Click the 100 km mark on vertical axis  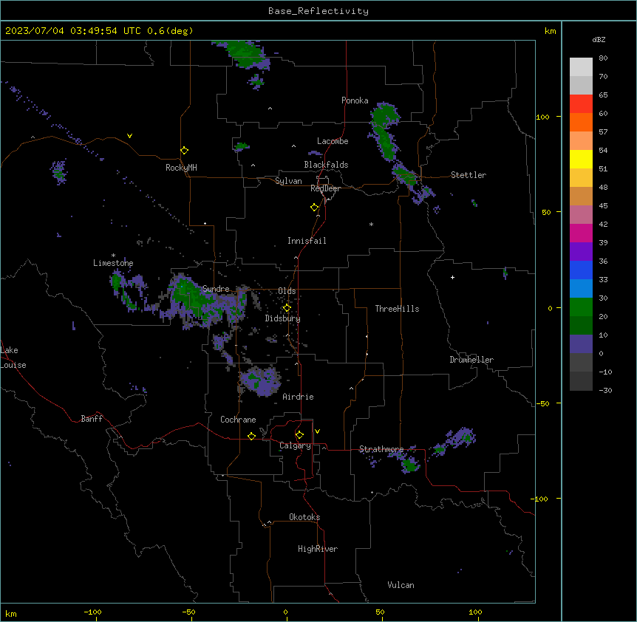543,117
